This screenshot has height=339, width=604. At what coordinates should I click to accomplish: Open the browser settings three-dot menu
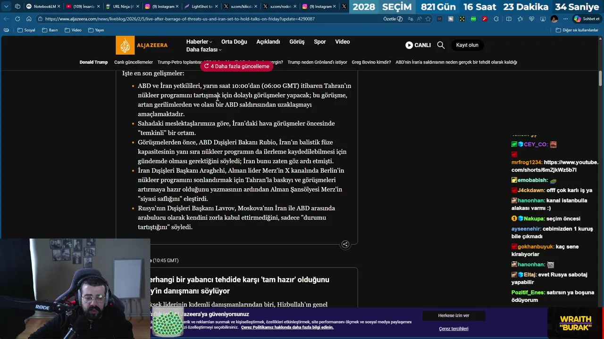(565, 19)
